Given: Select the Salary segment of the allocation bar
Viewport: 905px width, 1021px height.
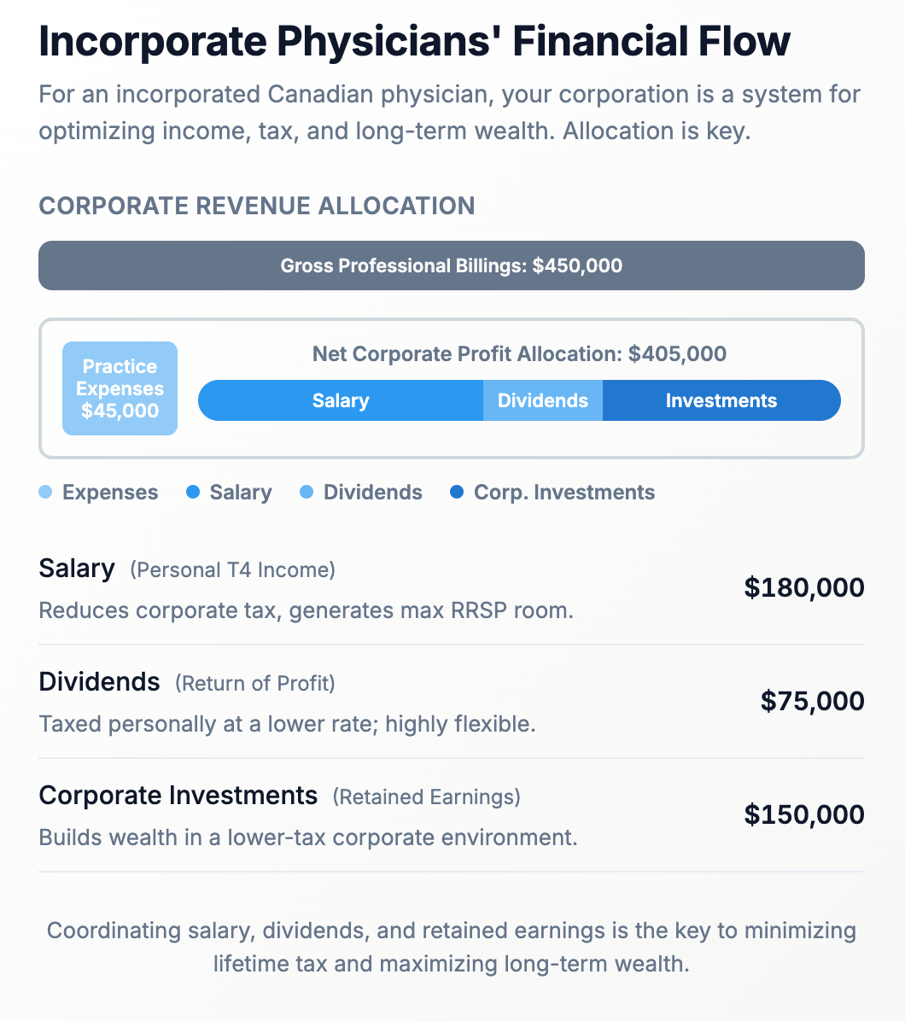Looking at the screenshot, I should [x=341, y=400].
